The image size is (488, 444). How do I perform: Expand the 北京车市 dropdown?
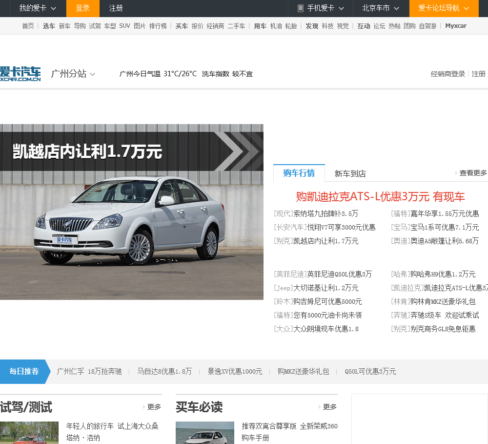pos(381,8)
